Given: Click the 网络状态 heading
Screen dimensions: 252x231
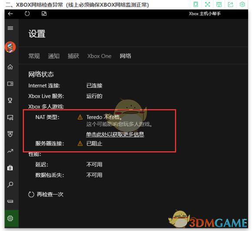Looking at the screenshot, I should click(x=41, y=74).
